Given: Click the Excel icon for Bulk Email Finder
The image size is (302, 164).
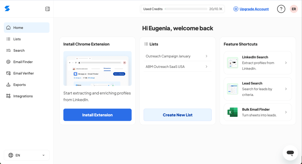Looking at the screenshot, I should click(x=232, y=112).
